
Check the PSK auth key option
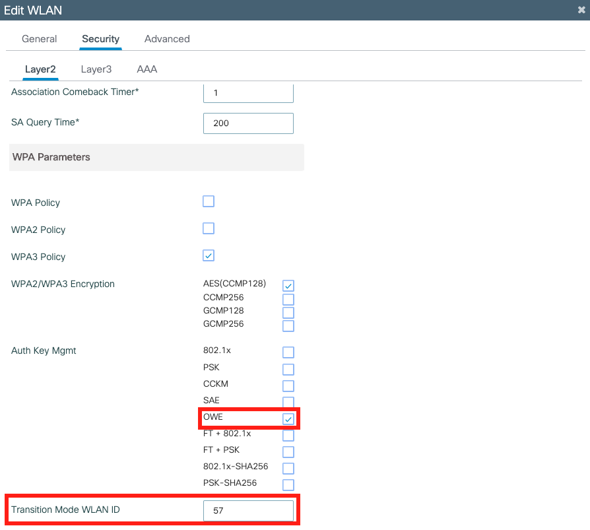288,369
